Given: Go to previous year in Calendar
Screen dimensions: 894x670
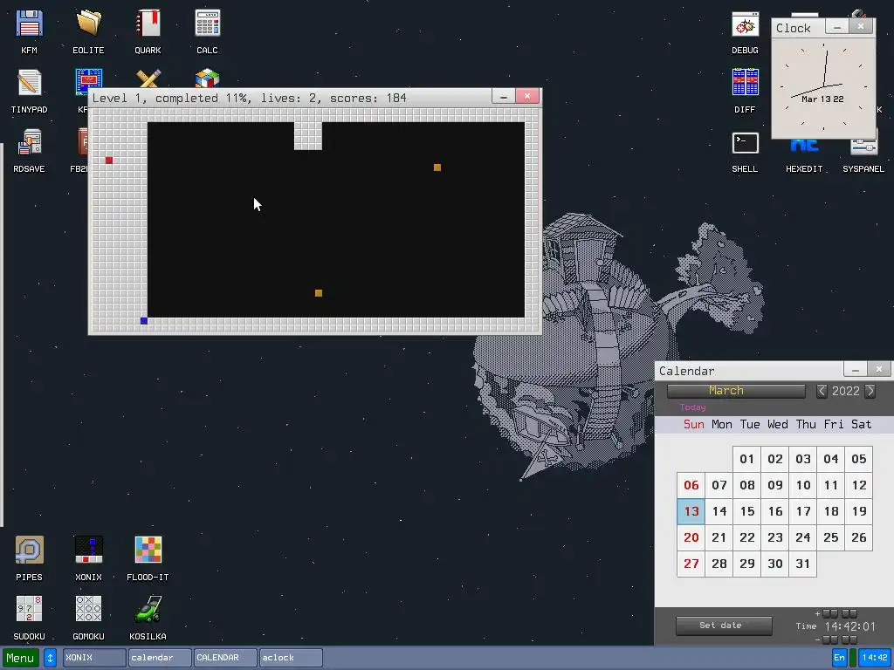Looking at the screenshot, I should (x=822, y=391).
